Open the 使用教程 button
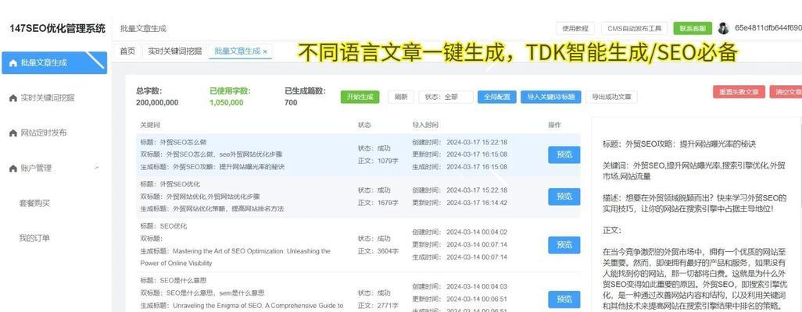802x312 pixels. click(x=575, y=29)
